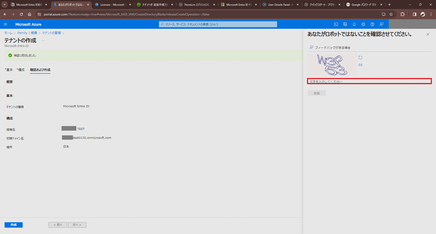Go to ホーム in the breadcrumb
436x234 pixels.
(x=8, y=33)
